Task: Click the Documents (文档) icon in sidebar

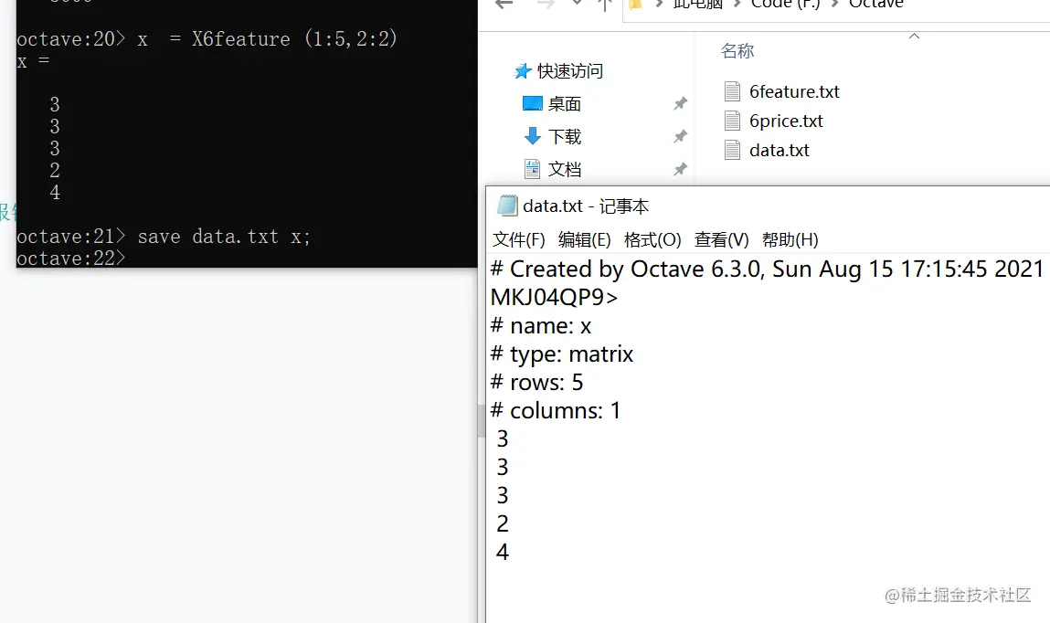Action: coord(533,169)
